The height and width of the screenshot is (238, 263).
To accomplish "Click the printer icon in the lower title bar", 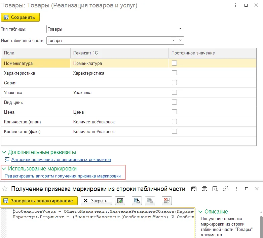I will pos(204,189).
